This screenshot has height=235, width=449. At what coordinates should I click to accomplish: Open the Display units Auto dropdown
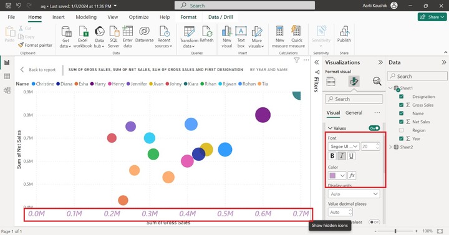tap(354, 194)
